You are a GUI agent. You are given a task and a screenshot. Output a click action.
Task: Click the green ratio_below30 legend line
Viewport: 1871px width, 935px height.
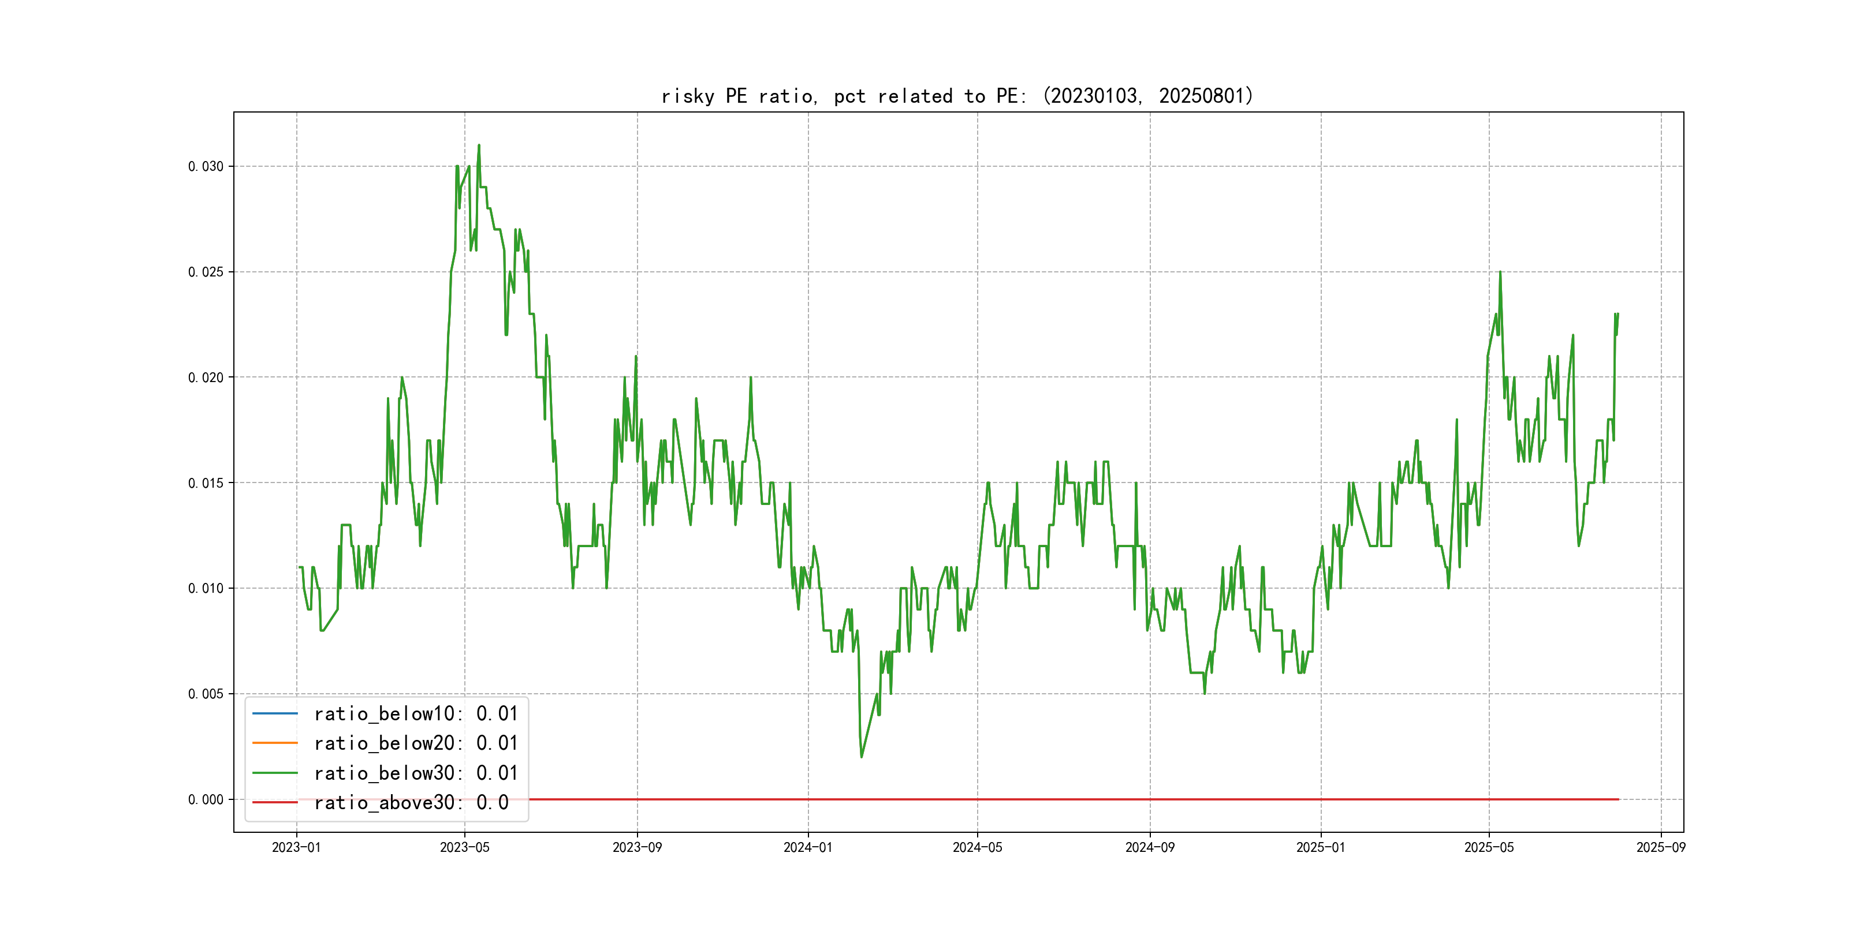tap(274, 773)
